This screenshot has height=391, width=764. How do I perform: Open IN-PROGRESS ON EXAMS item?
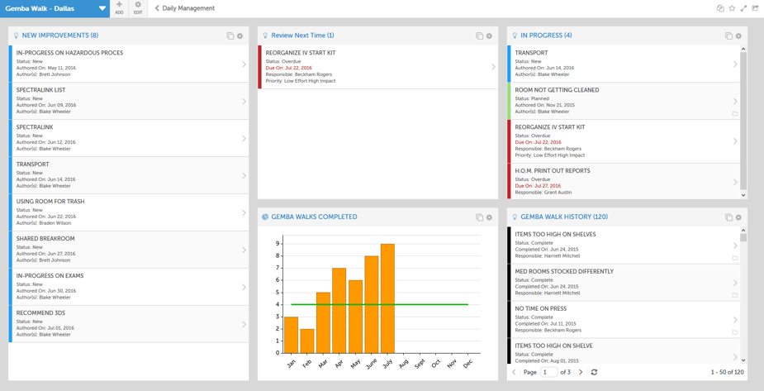click(129, 287)
